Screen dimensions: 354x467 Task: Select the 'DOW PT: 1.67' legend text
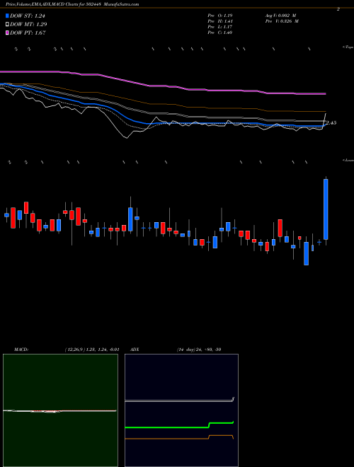(x=28, y=33)
